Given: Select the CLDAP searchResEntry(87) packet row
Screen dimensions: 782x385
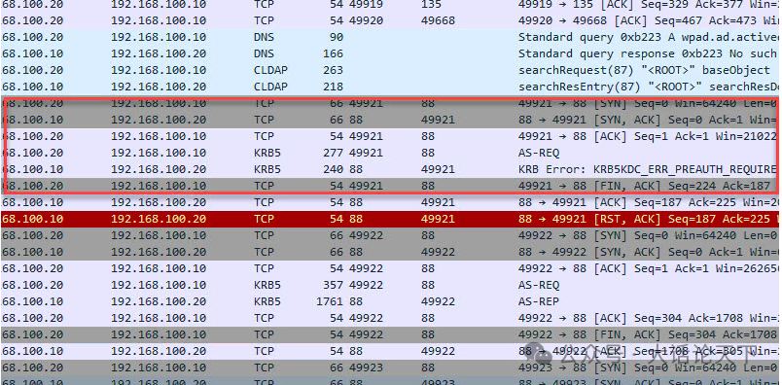Looking at the screenshot, I should click(391, 87).
